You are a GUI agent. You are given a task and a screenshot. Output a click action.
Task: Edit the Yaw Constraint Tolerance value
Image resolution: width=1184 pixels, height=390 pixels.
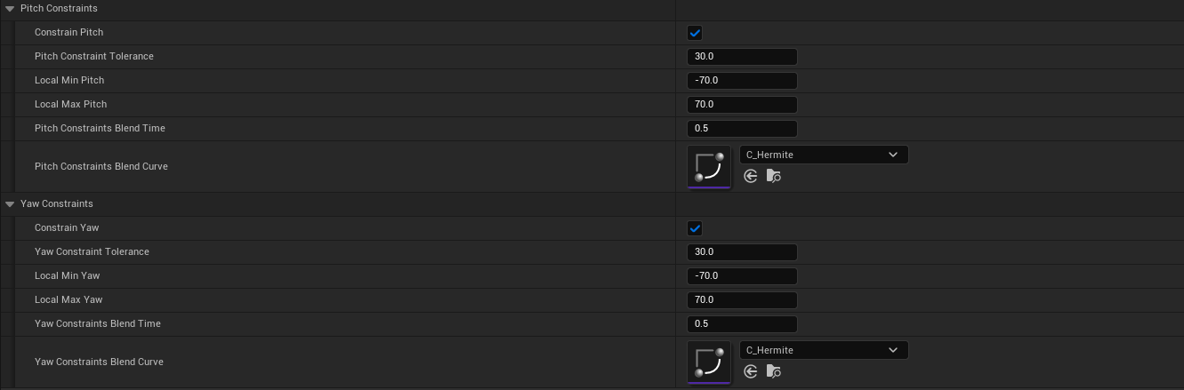point(742,252)
